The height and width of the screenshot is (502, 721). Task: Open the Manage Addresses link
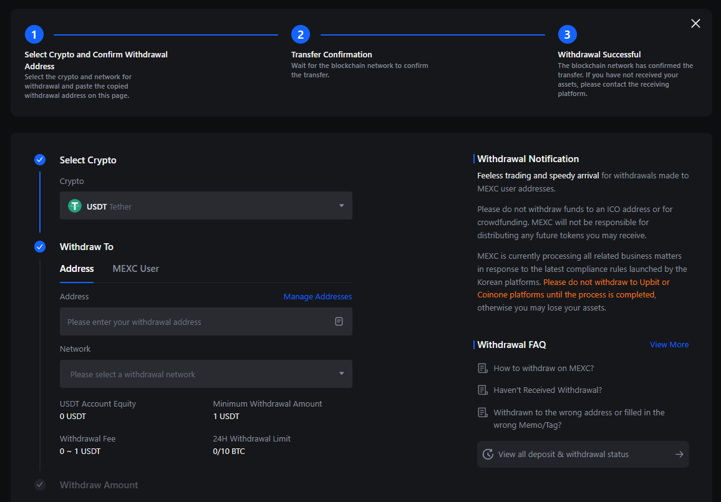pyautogui.click(x=317, y=296)
